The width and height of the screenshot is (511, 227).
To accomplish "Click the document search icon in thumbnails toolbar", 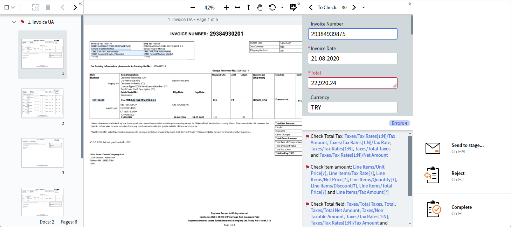I will [x=35, y=7].
